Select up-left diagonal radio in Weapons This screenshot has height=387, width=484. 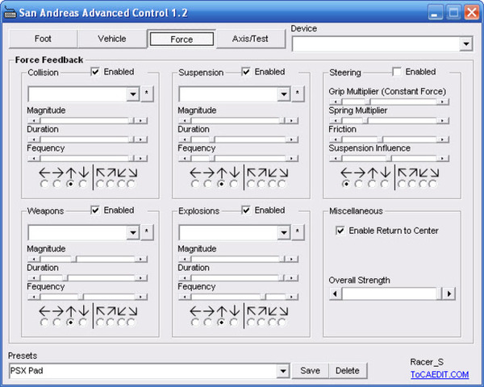[100, 322]
